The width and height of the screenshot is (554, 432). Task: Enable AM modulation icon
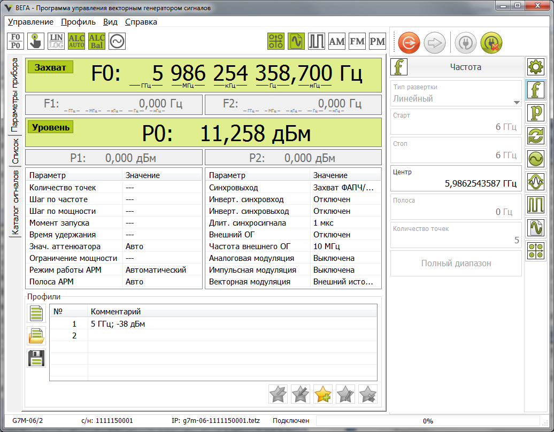tap(337, 41)
